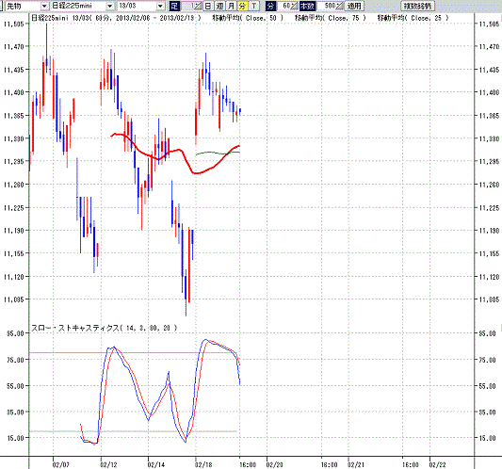Click the 本数 bar-count label icon

(307, 6)
